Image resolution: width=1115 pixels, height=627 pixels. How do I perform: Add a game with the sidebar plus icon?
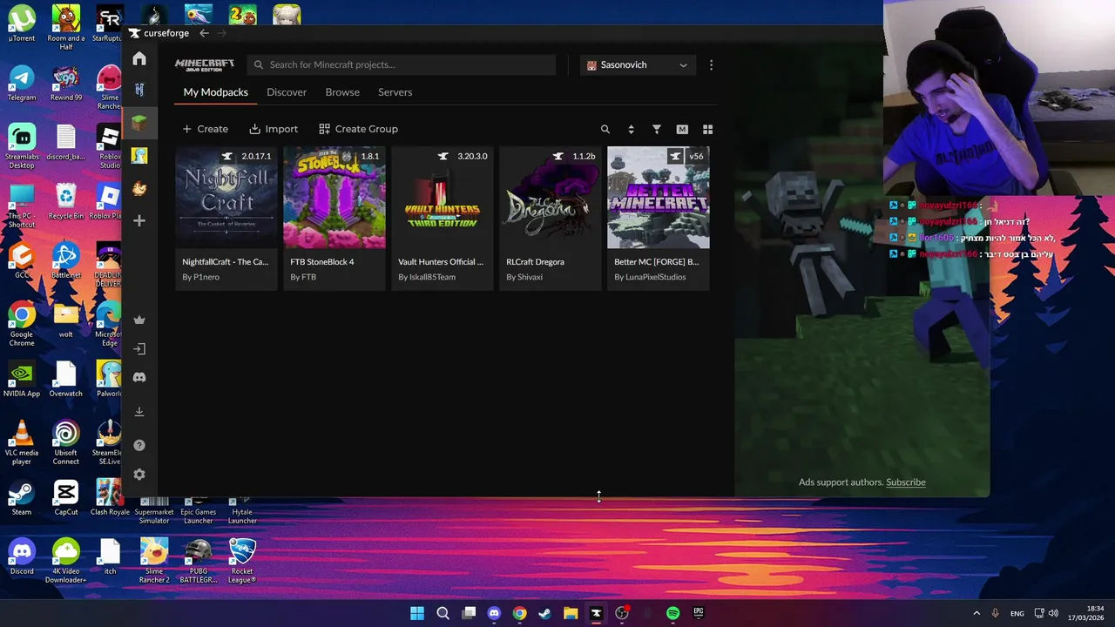tap(139, 220)
